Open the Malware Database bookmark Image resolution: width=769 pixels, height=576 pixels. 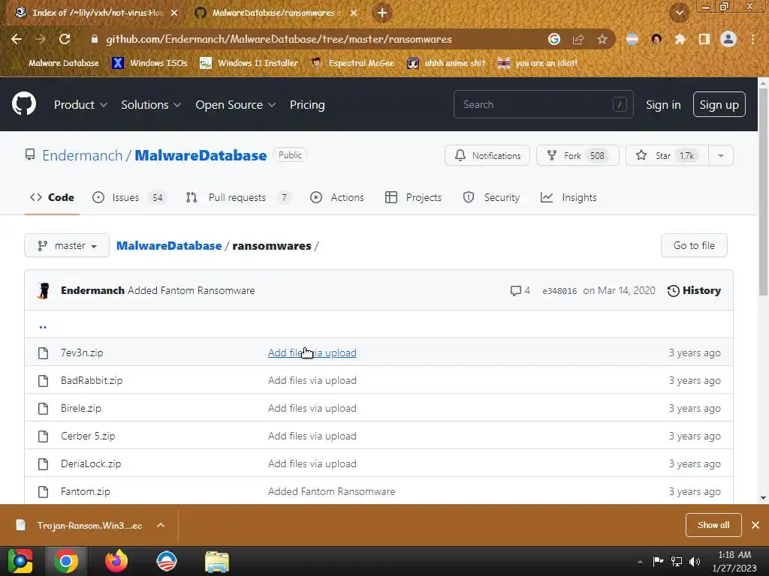point(56,63)
